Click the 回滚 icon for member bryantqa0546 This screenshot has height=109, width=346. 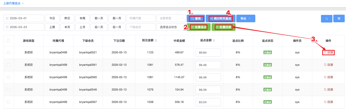[x=325, y=90]
